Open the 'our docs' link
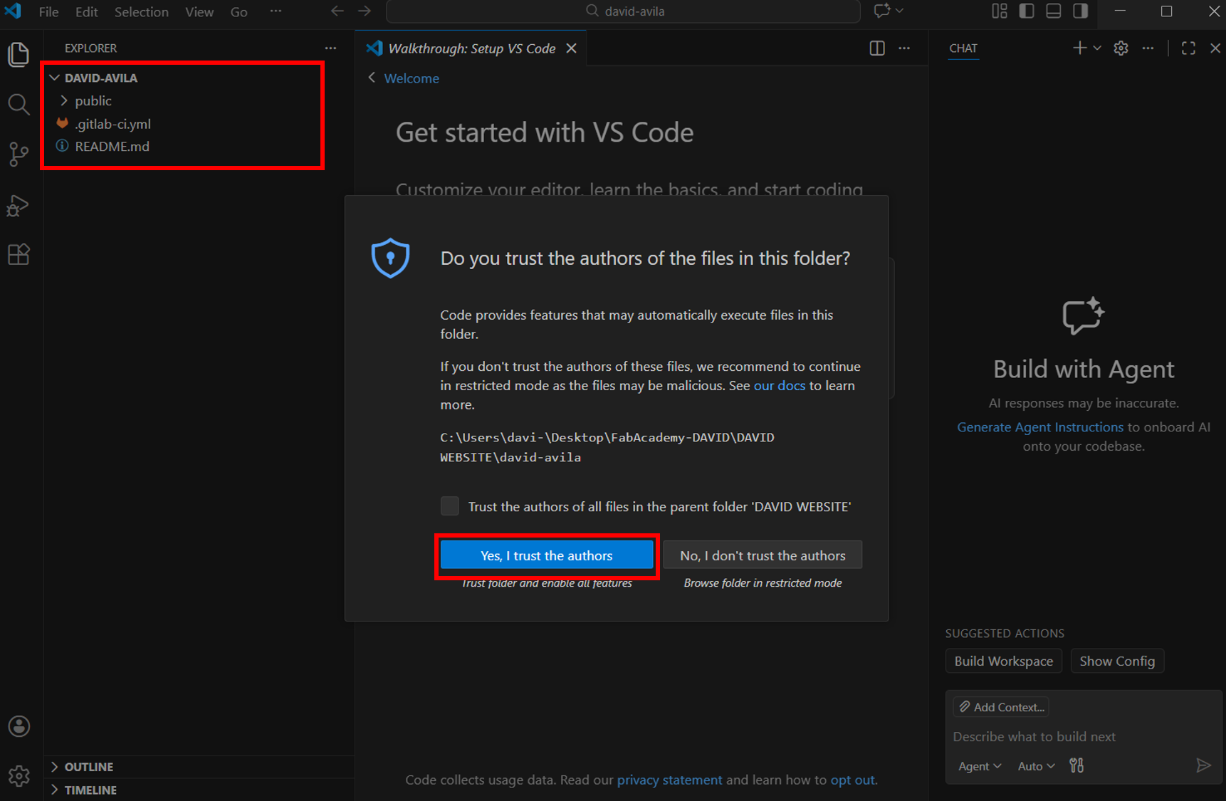 tap(780, 385)
